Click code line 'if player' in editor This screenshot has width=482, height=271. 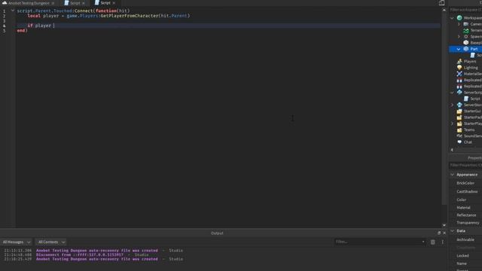(x=39, y=26)
